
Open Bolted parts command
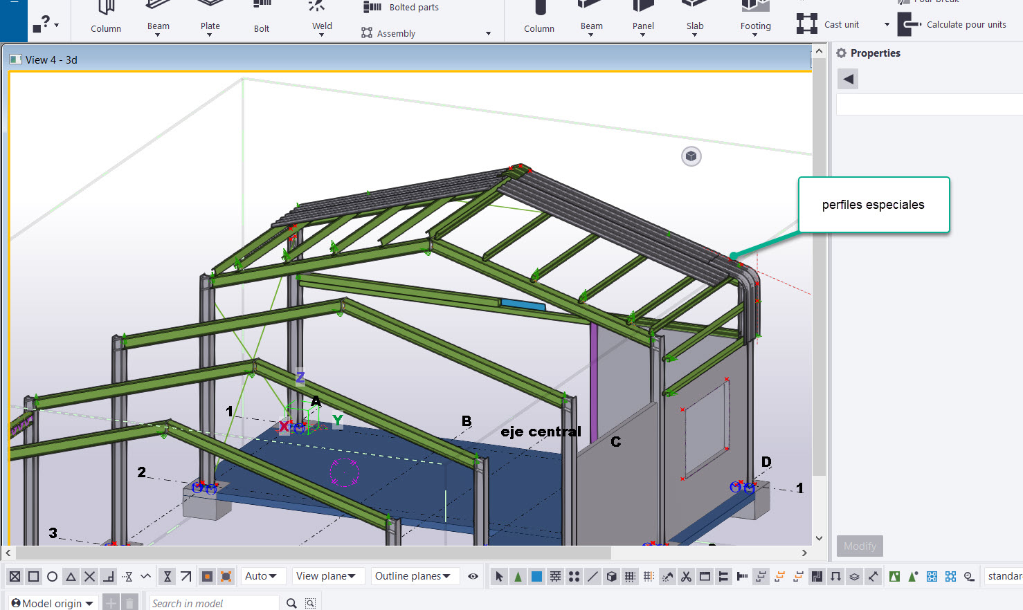[x=401, y=7]
